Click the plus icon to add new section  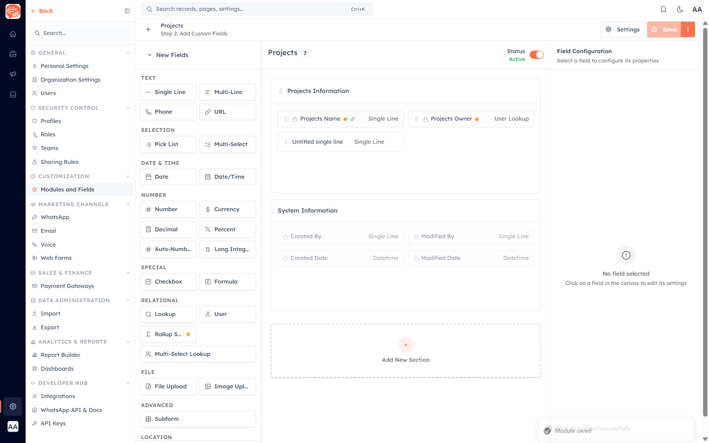tap(406, 345)
